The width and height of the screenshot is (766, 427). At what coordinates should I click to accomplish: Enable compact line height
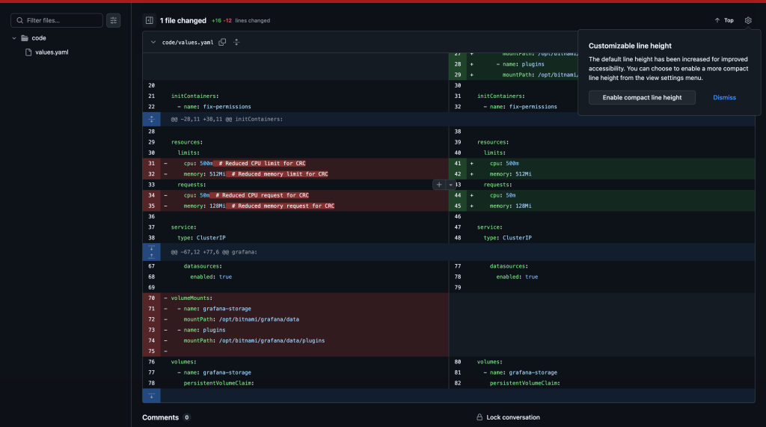(641, 98)
